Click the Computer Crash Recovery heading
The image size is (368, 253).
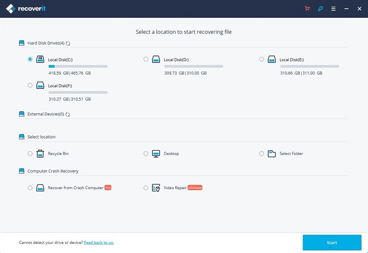53,171
